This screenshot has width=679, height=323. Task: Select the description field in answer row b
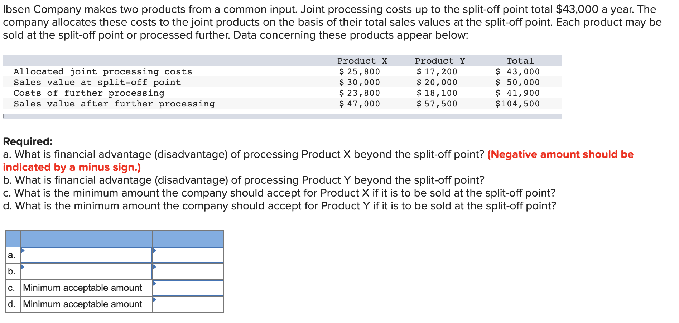(x=86, y=272)
